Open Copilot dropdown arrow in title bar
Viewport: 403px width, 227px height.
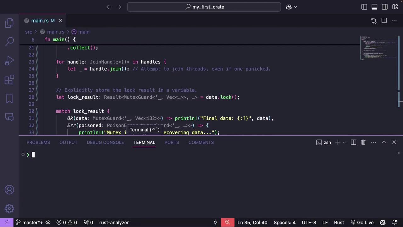coord(295,7)
